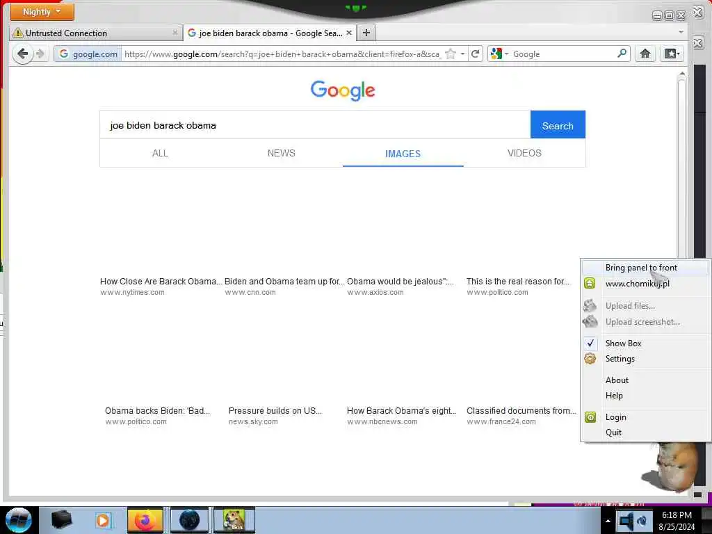Click www.nytimes.com source text
This screenshot has width=712, height=534.
133,293
